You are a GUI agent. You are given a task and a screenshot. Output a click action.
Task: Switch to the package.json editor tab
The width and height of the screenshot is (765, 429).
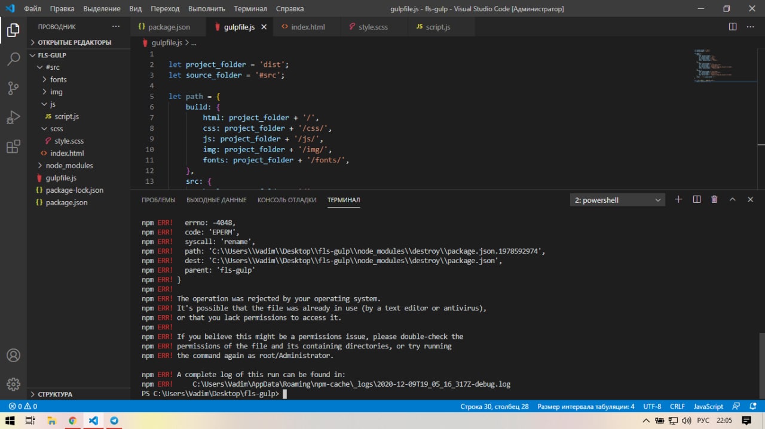point(168,27)
